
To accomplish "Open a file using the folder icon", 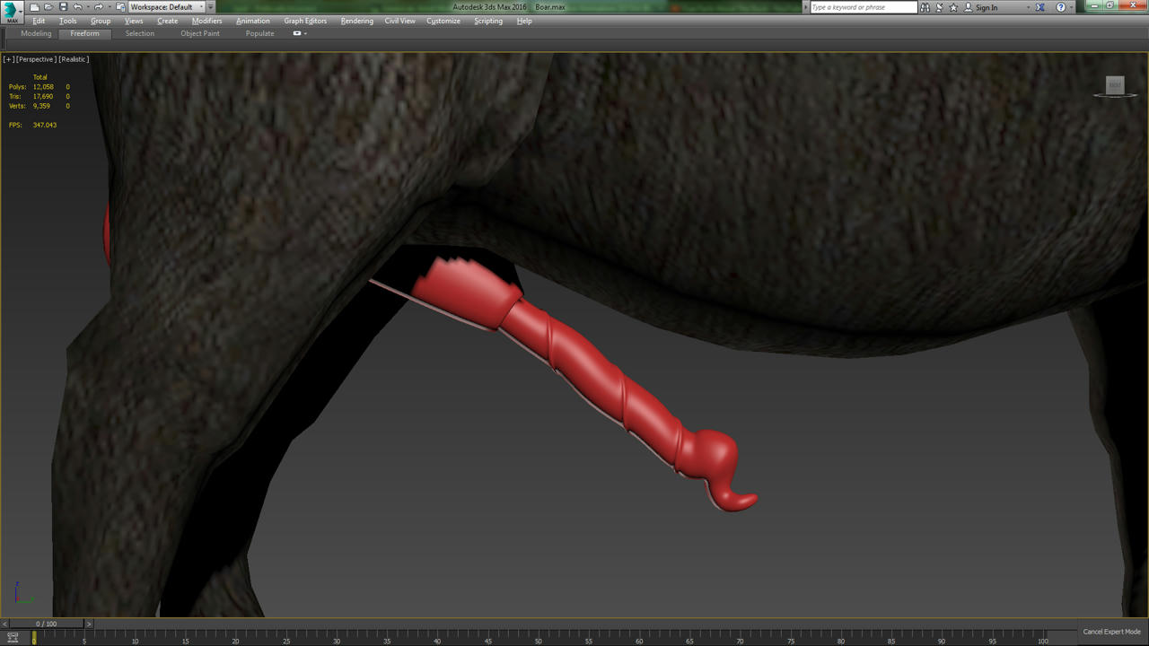I will coord(48,7).
